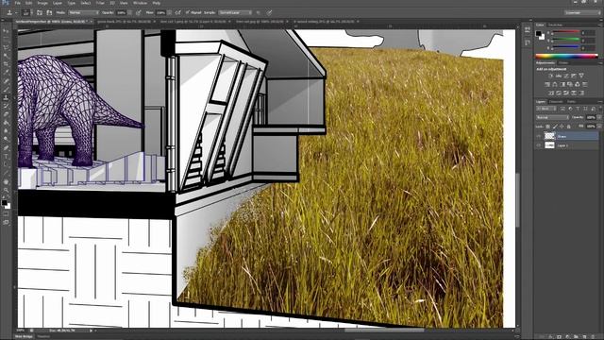Open the Image menu
Viewport: 604px width, 340px height.
coord(42,3)
